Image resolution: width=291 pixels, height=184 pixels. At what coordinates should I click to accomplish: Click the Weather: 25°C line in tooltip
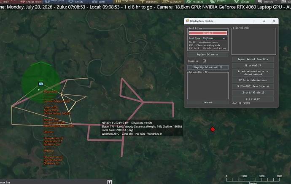click(132, 134)
